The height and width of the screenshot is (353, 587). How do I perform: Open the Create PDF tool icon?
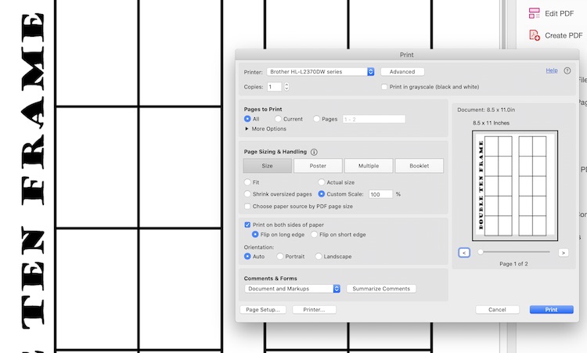(x=535, y=35)
